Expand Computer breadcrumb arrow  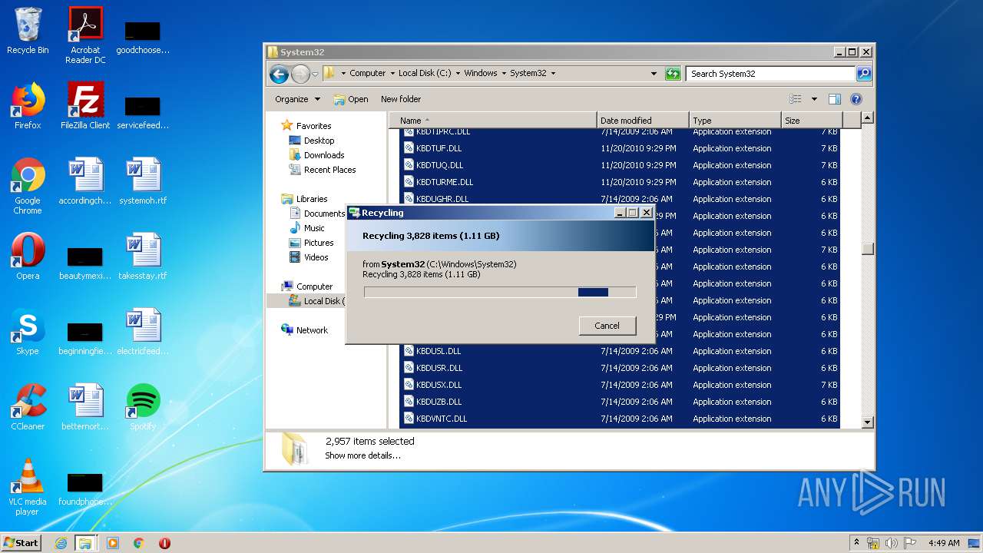point(392,74)
